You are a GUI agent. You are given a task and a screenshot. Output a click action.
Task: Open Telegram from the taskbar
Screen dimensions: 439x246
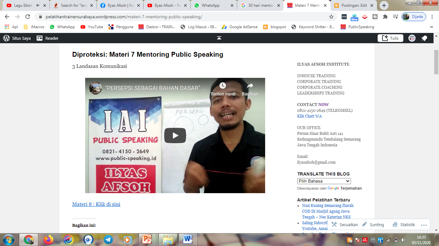(x=108, y=240)
